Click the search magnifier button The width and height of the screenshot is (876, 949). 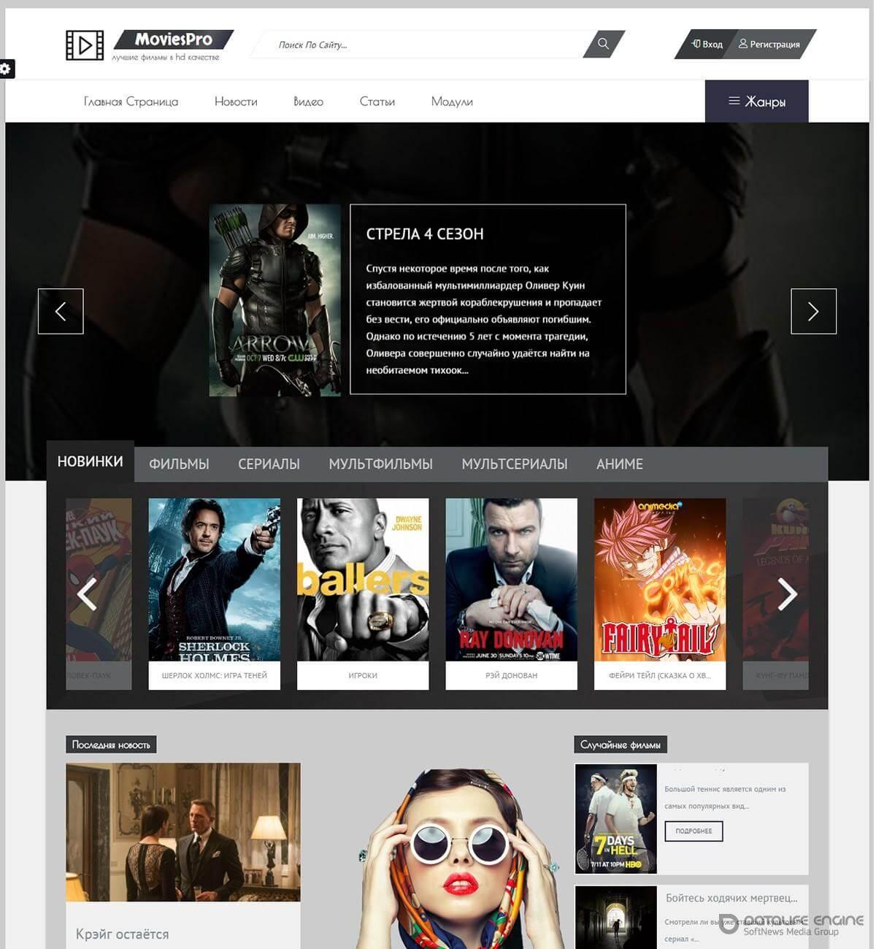click(x=604, y=44)
